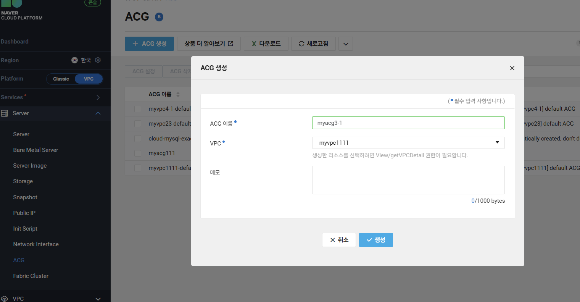Click the sort arrows beside ACG 이름 header
Viewport: 580px width, 302px height.
coord(178,94)
